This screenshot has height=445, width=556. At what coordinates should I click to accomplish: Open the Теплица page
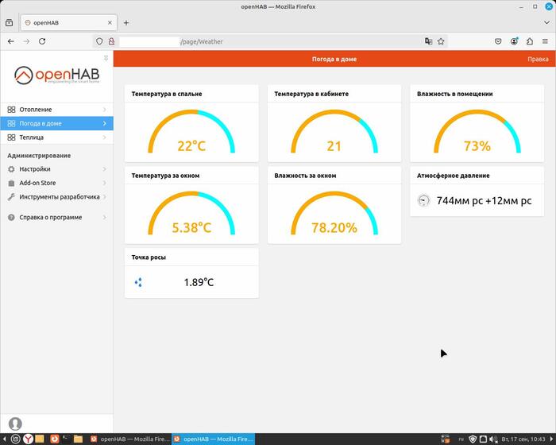tap(56, 137)
